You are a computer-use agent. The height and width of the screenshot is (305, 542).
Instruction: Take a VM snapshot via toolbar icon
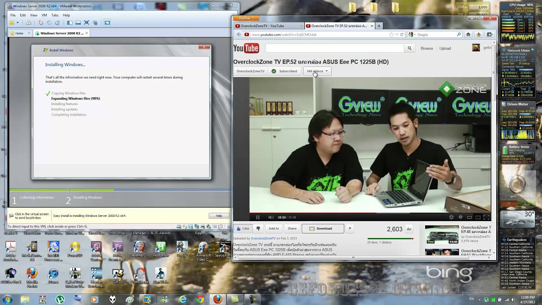[x=41, y=22]
